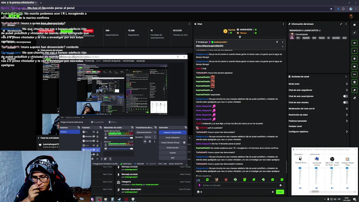Mute Windows Media Player in volume mixer

[x=347, y=188]
